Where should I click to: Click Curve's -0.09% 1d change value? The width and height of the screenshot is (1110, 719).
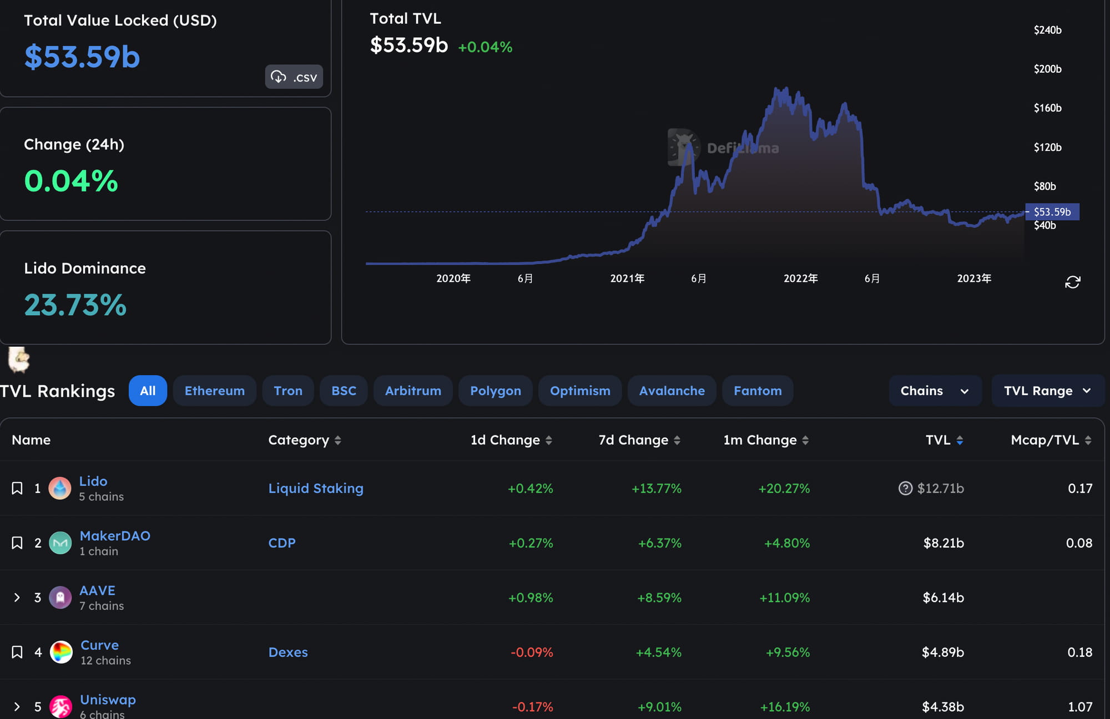coord(532,652)
